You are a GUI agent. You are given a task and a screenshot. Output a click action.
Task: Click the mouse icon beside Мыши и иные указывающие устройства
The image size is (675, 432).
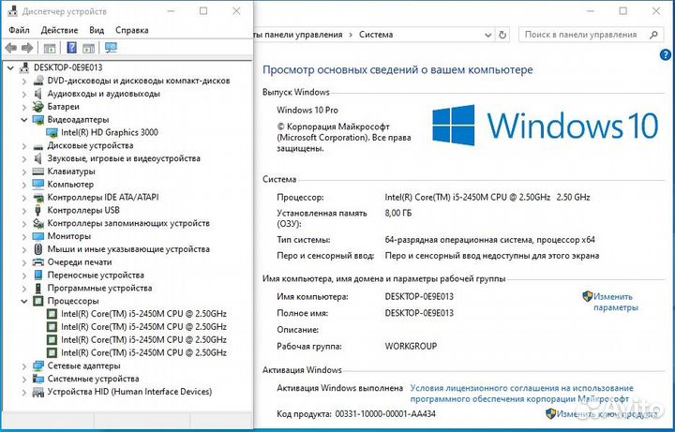38,249
